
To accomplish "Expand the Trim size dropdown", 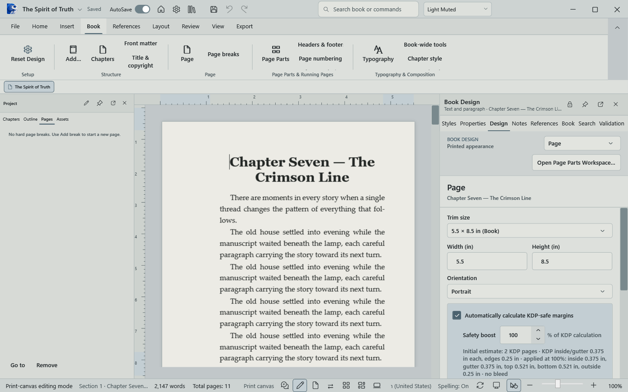I will 529,231.
